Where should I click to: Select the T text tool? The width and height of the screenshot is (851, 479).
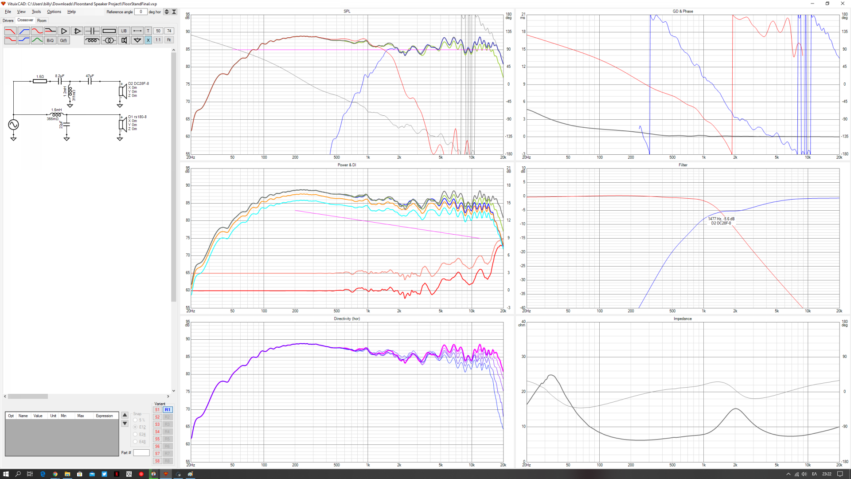coord(148,31)
